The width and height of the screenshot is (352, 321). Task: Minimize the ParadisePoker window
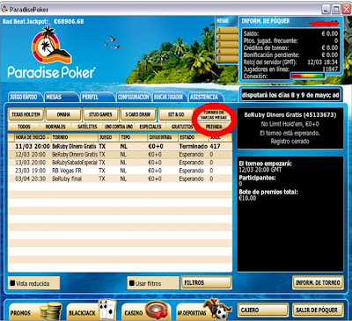coord(326,10)
